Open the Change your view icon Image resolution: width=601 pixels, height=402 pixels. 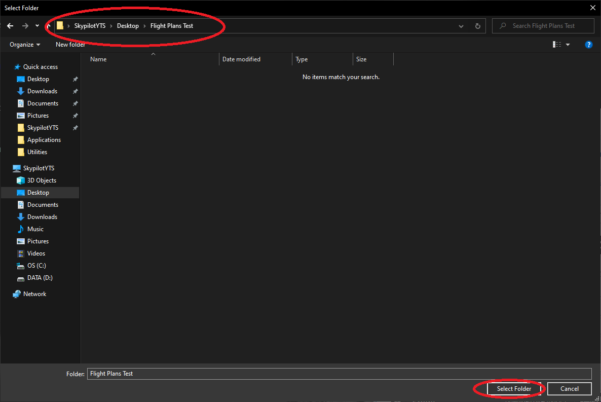(557, 45)
